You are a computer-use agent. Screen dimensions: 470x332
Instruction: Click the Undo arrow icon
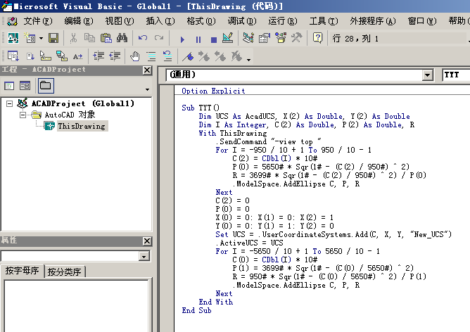tap(143, 38)
